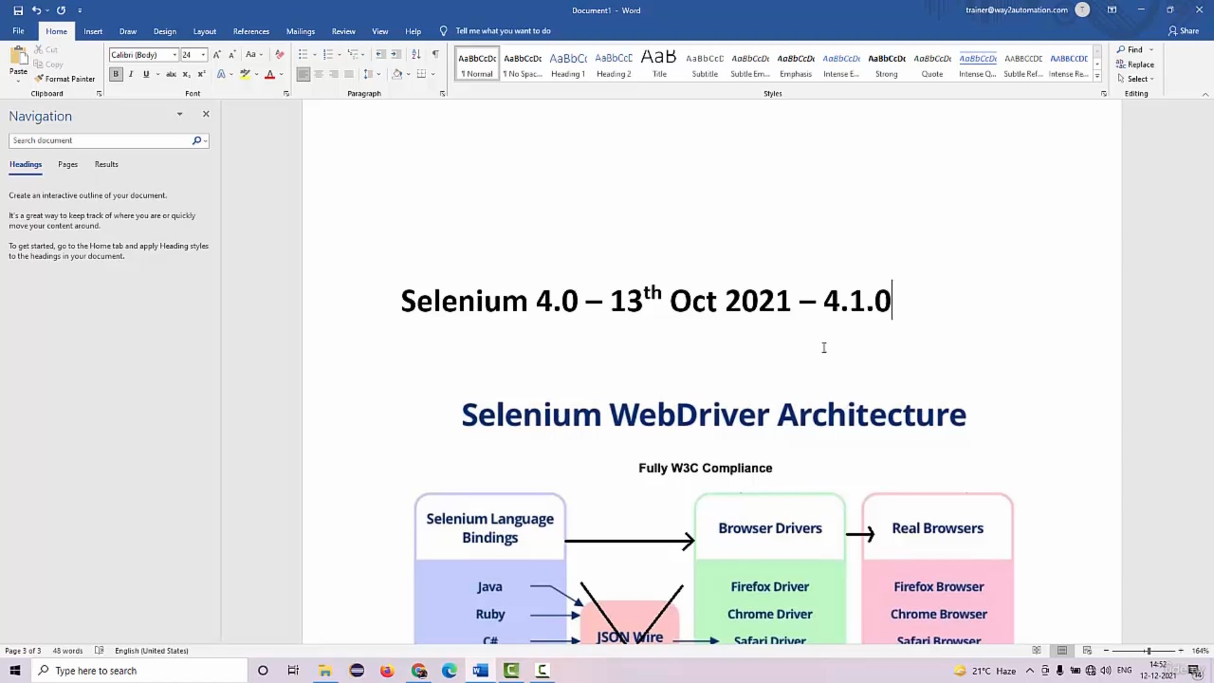Screen dimensions: 1214x683
Task: Apply Heading 1 style
Action: click(x=568, y=64)
